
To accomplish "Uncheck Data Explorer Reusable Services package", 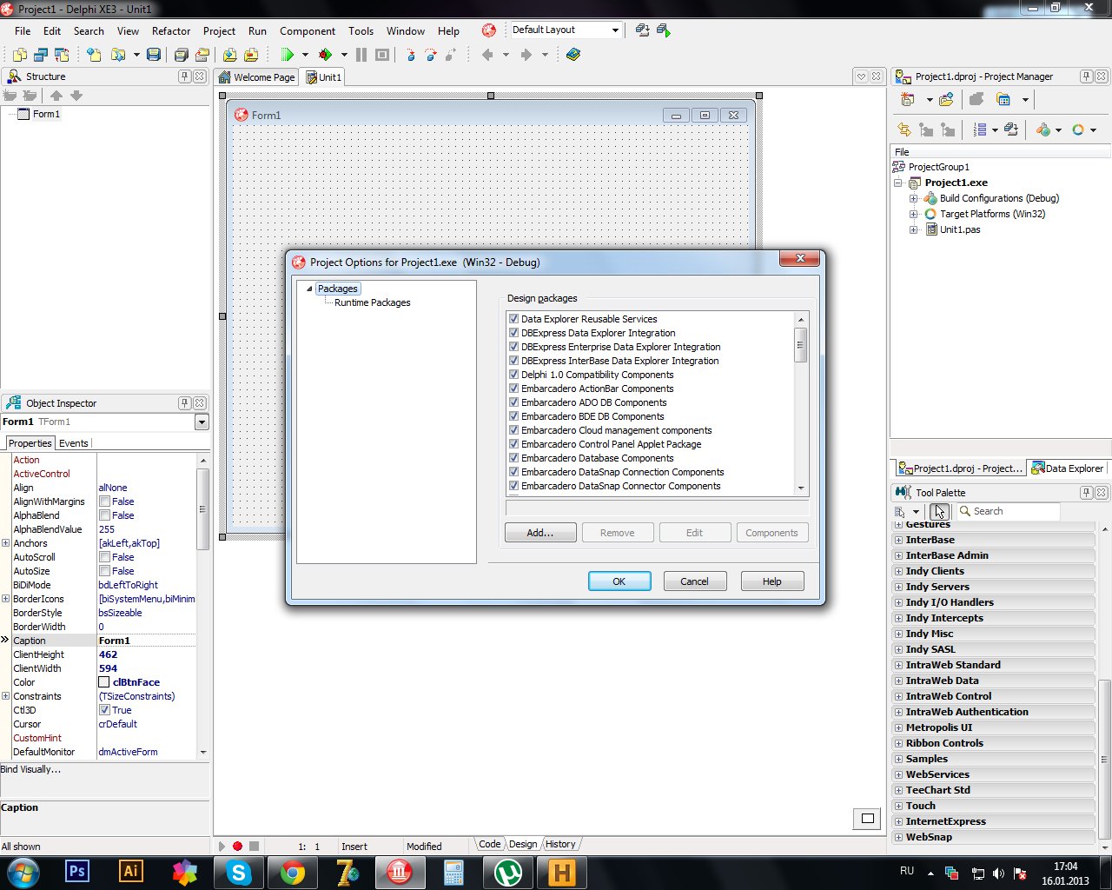I will point(513,319).
